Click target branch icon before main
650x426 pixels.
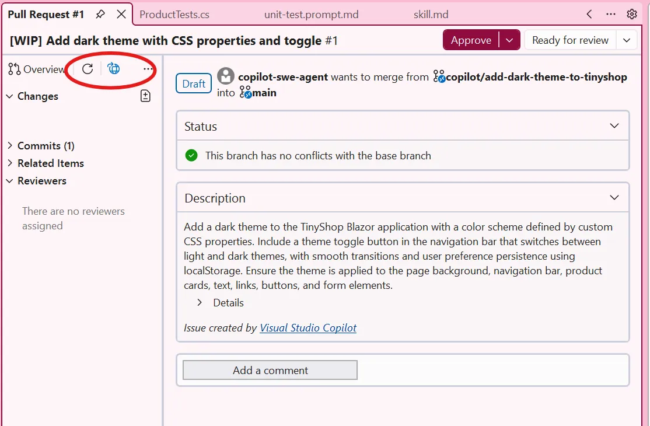click(x=246, y=92)
